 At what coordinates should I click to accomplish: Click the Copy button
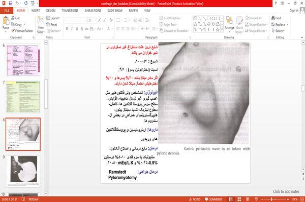click(17, 24)
